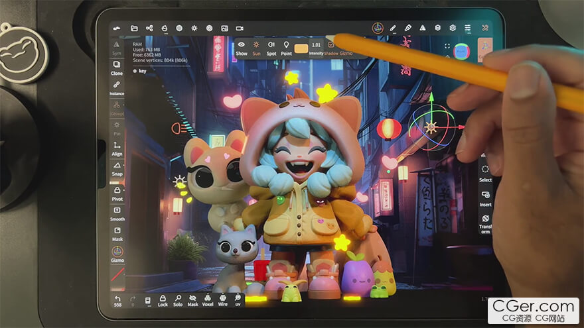Open the Lighting sun menu in top bar
Image resolution: width=584 pixels, height=328 pixels.
pos(194,28)
